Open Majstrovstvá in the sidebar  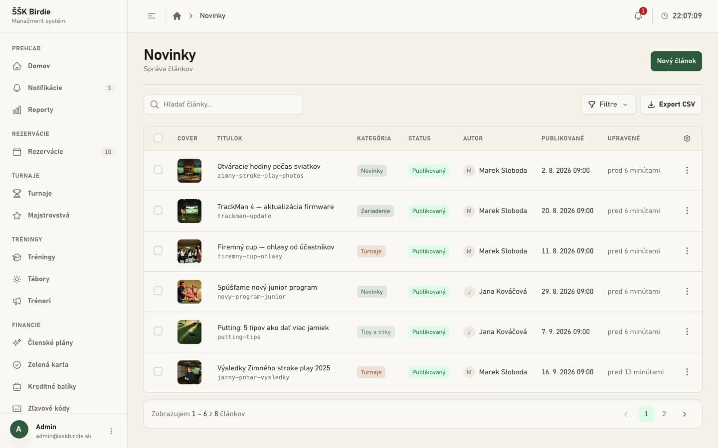coord(63,215)
